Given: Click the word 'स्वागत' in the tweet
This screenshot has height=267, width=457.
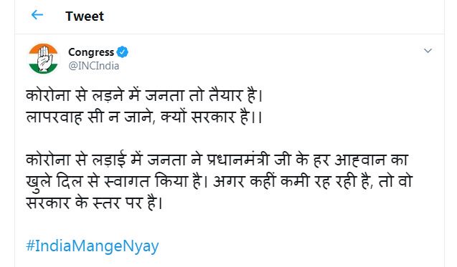Looking at the screenshot, I should coord(128,181).
